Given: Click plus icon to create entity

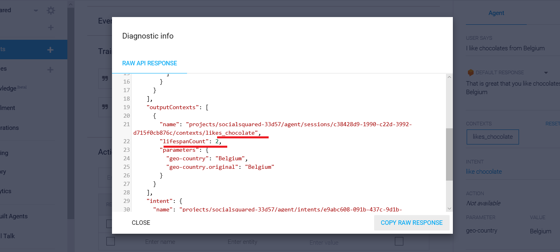Looking at the screenshot, I should click(50, 69).
